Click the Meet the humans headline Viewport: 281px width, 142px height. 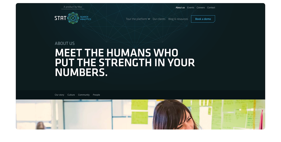click(125, 63)
